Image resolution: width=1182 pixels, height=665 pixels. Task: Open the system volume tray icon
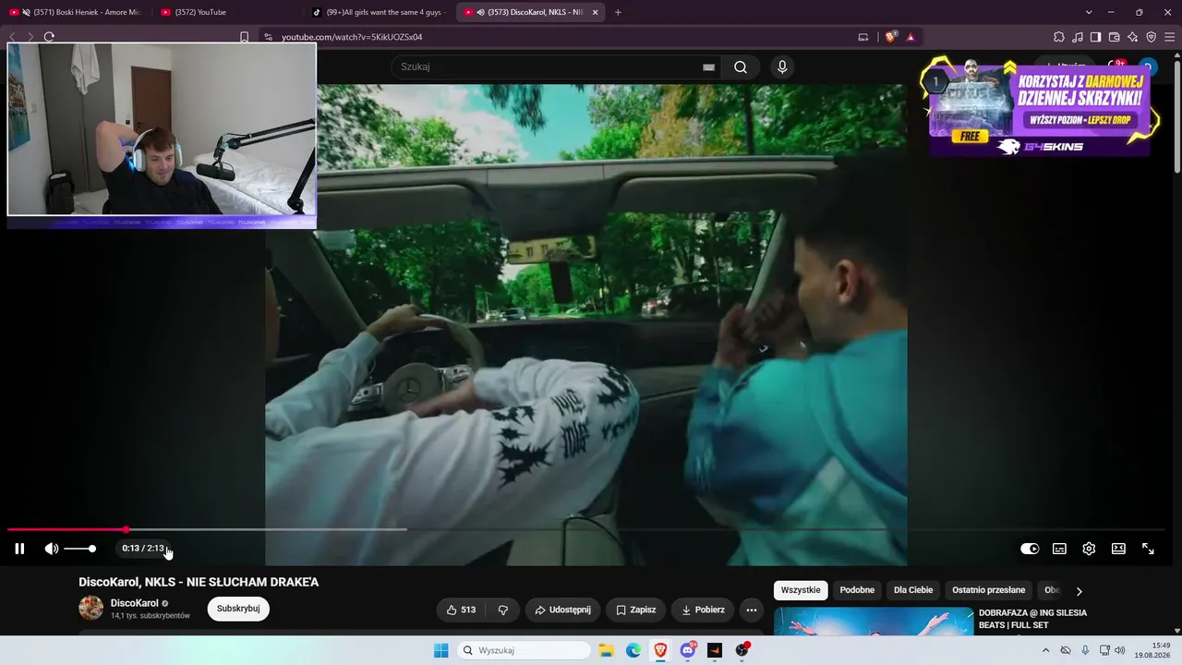point(1120,650)
